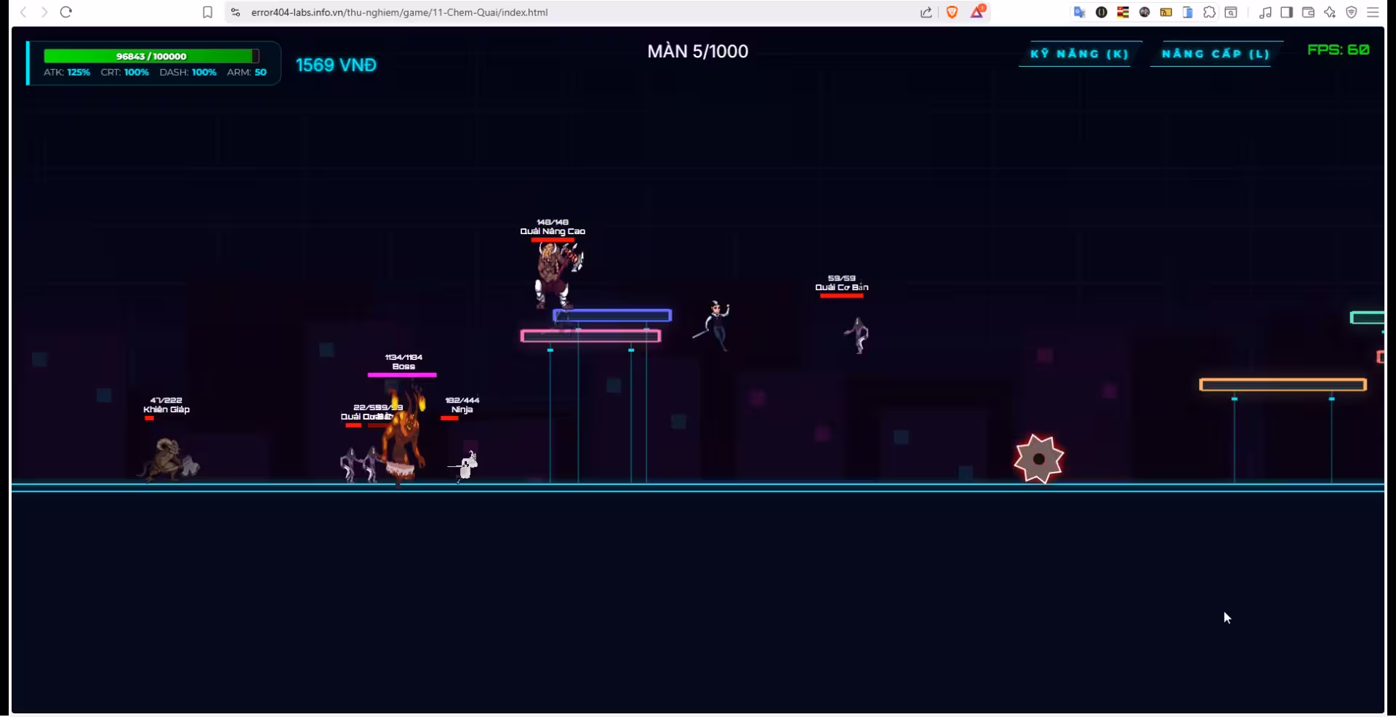Bookmark this page
This screenshot has height=717, width=1396.
(207, 12)
